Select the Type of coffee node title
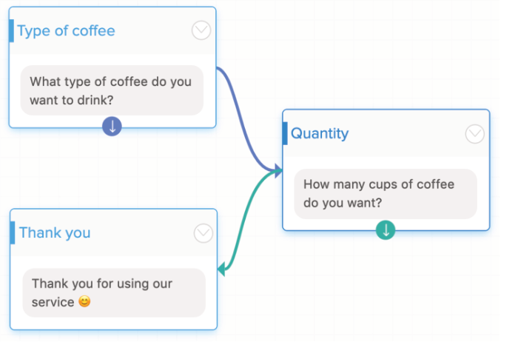 pyautogui.click(x=66, y=31)
